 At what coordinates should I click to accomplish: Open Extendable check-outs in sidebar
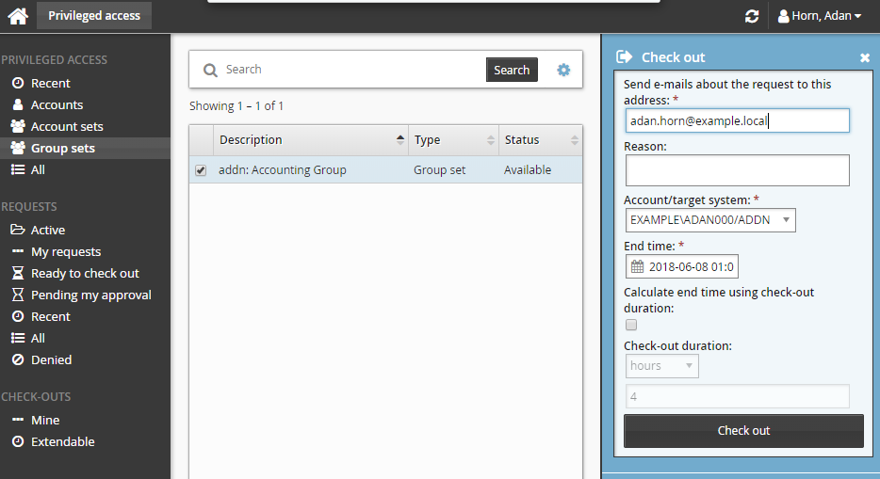pyautogui.click(x=62, y=441)
